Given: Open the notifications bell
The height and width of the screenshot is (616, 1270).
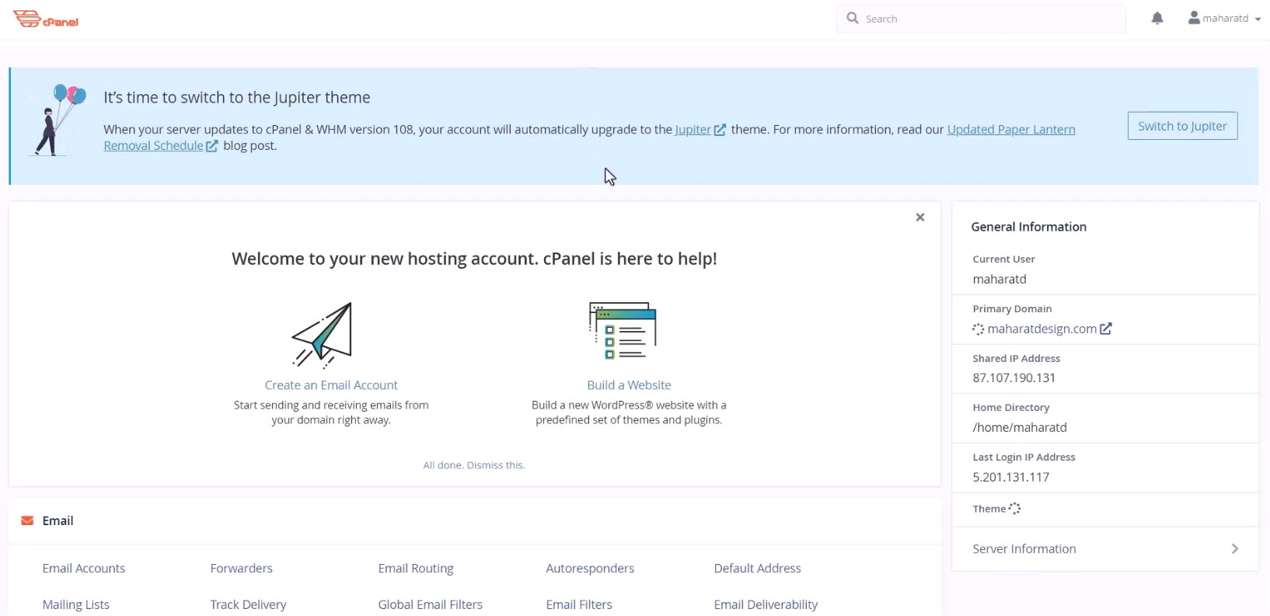Looking at the screenshot, I should pyautogui.click(x=1157, y=19).
